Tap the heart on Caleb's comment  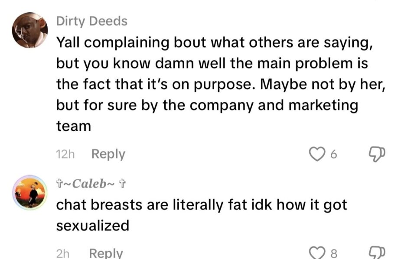317,253
